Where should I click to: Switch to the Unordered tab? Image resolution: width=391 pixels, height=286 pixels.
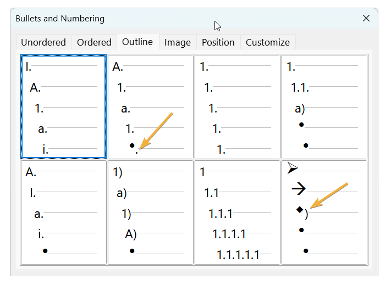[43, 42]
